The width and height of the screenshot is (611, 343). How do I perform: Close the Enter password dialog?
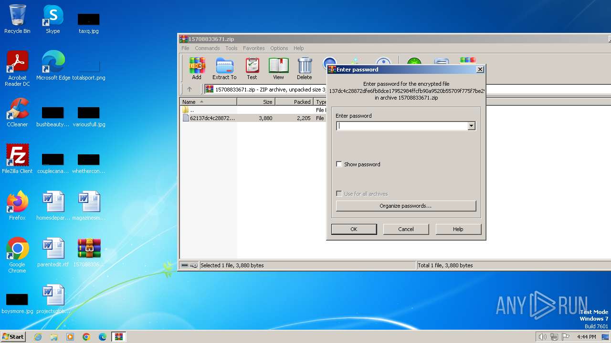pos(480,70)
